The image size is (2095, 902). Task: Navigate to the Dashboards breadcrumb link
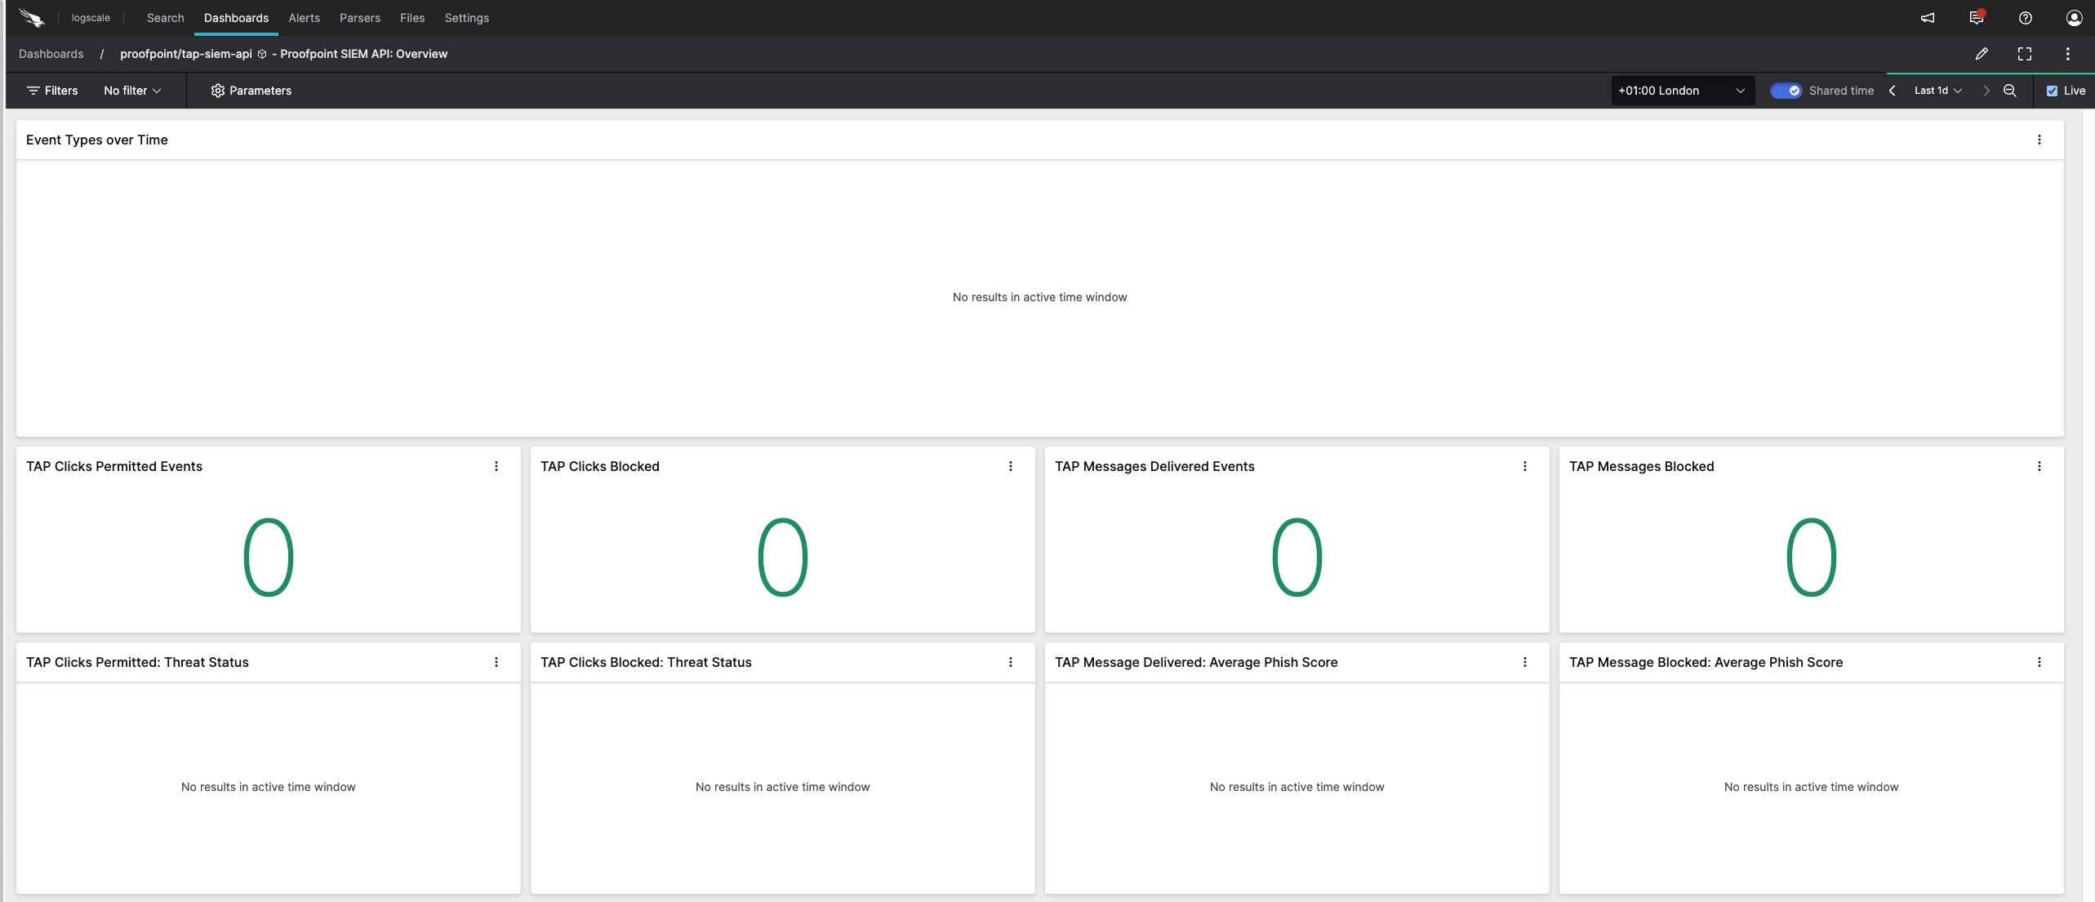[51, 54]
